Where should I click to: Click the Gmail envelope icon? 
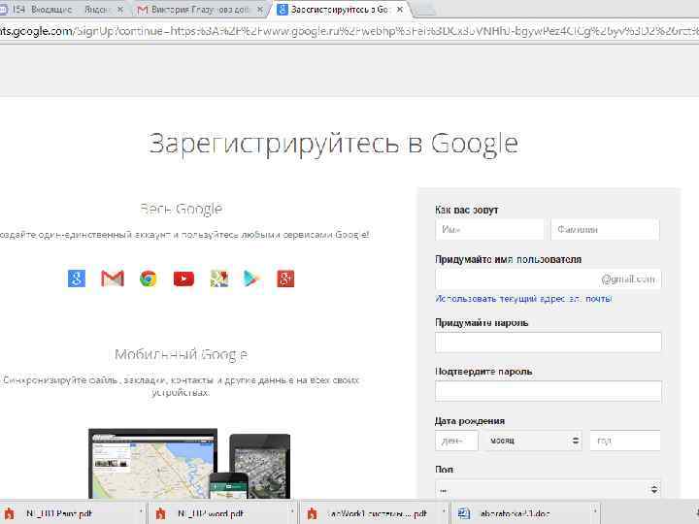click(113, 278)
